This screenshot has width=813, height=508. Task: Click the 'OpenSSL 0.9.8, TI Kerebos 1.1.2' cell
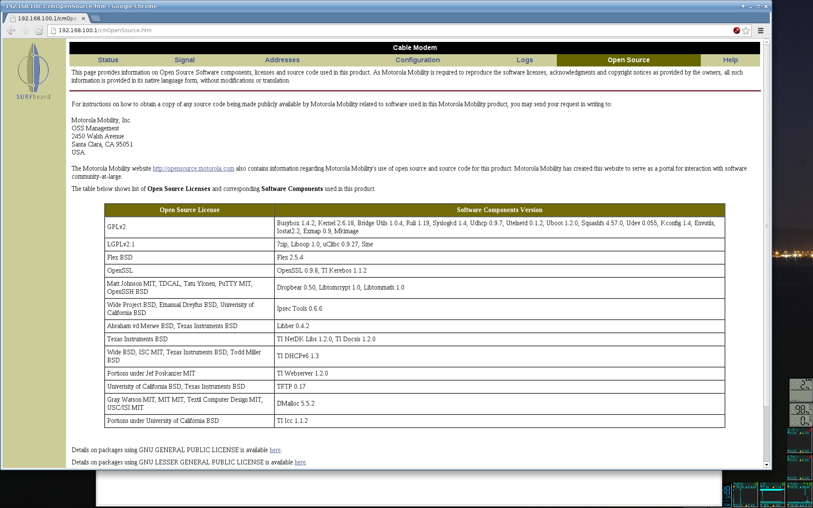coord(500,271)
